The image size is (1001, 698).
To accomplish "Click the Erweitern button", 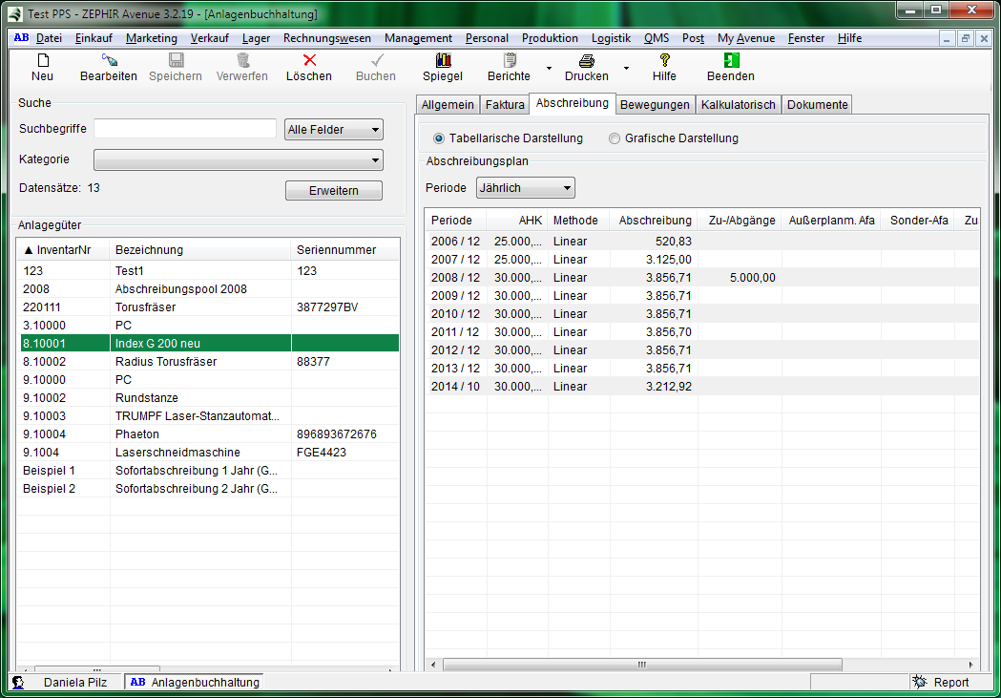I will pyautogui.click(x=333, y=191).
